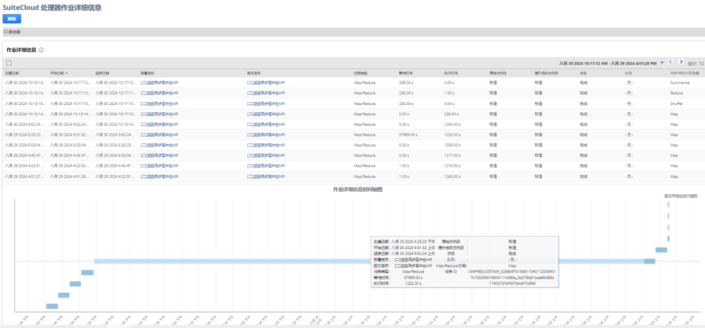Sort by the MAP/REDUCE 阶段 column header

point(685,73)
